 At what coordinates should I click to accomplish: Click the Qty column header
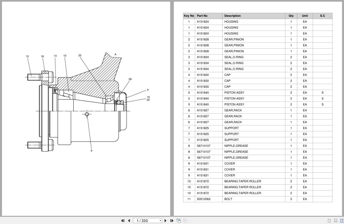pyautogui.click(x=291, y=16)
